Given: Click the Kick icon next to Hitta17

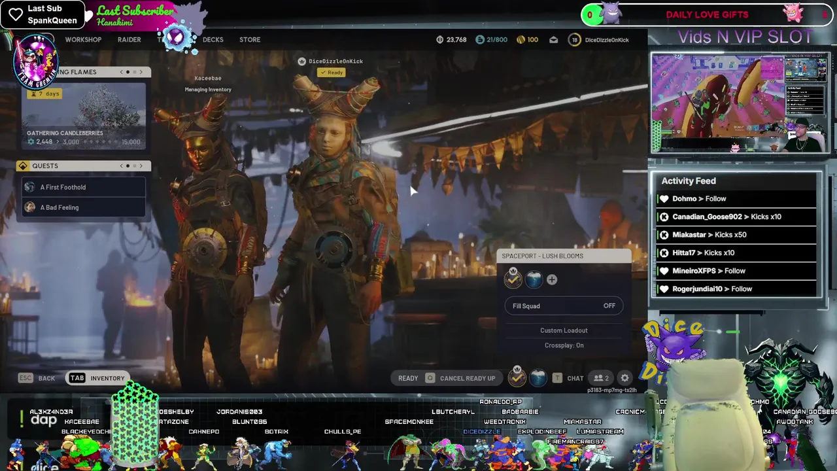Looking at the screenshot, I should (664, 253).
